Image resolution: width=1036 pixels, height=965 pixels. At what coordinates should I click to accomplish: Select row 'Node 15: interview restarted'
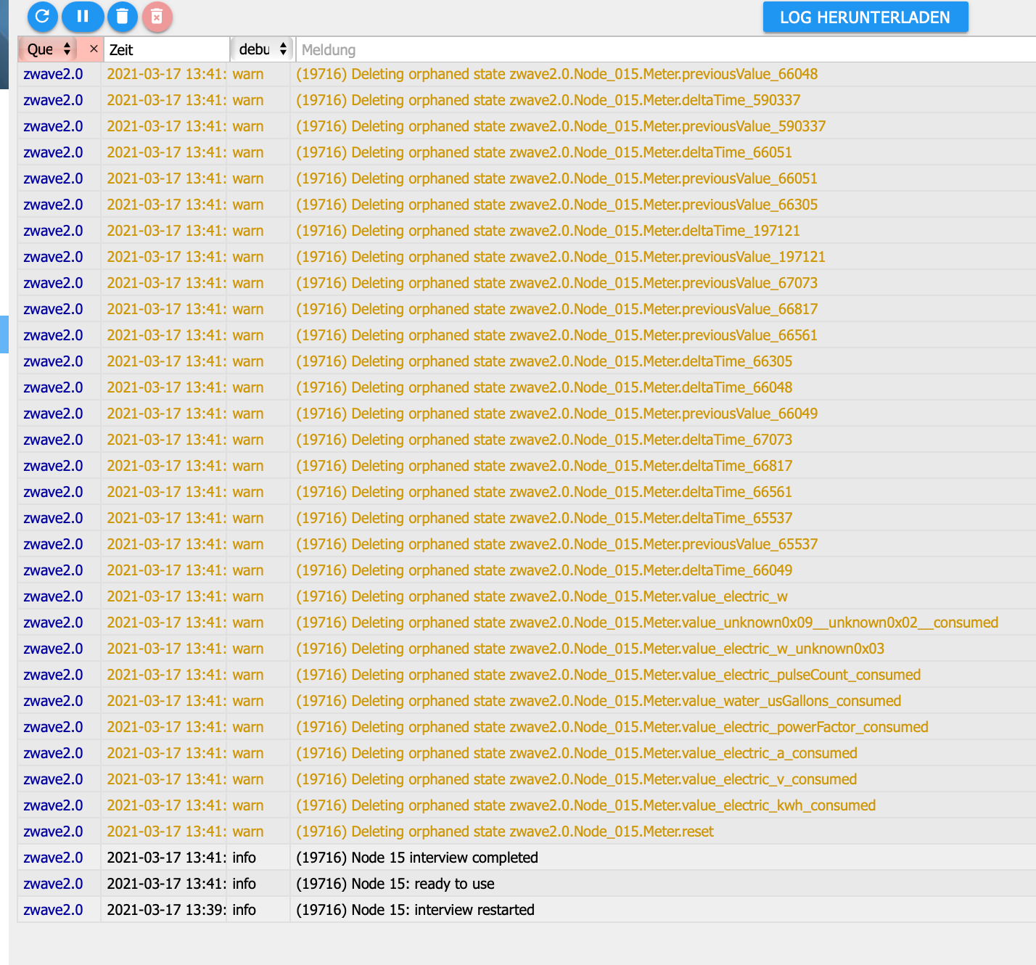[527, 910]
